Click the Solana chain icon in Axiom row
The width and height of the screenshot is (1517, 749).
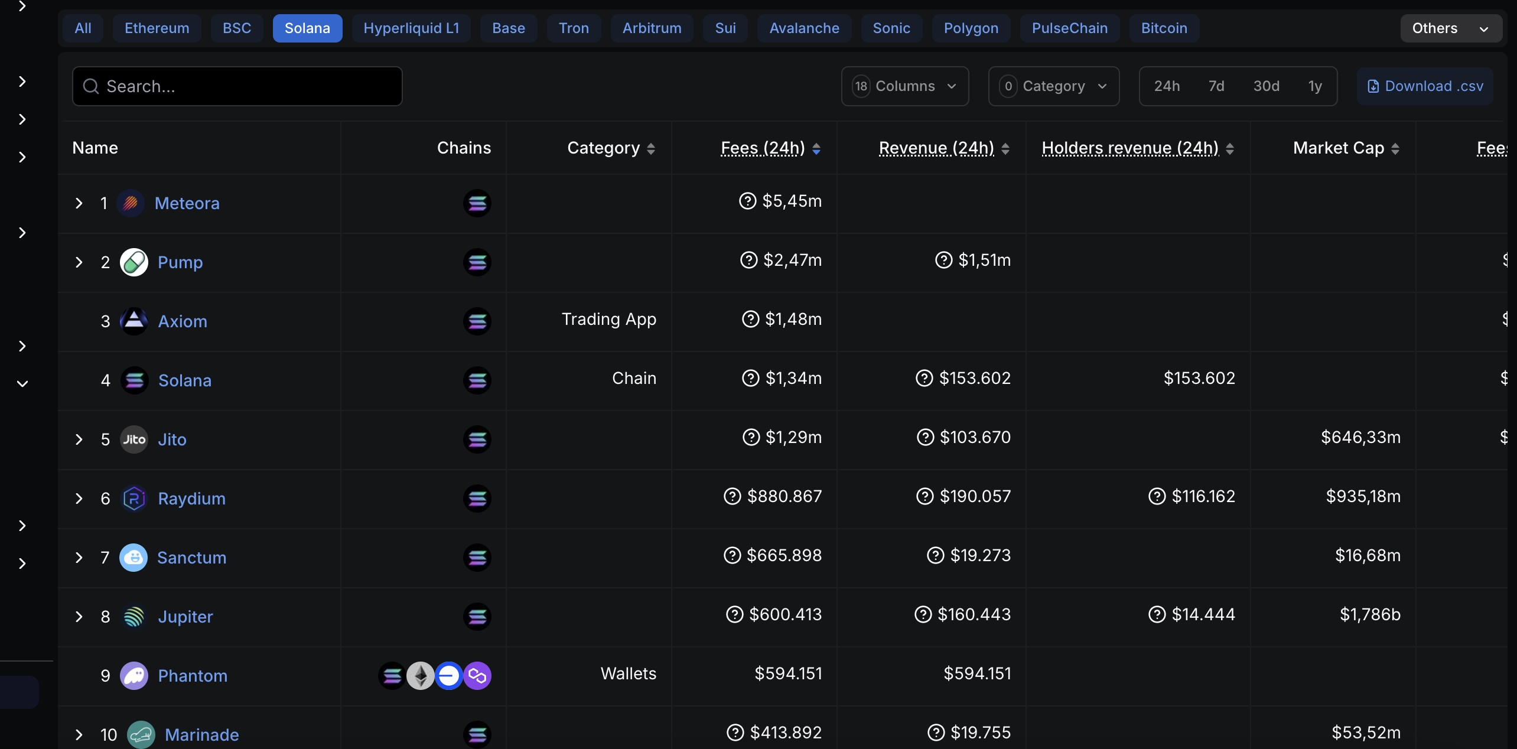(477, 321)
